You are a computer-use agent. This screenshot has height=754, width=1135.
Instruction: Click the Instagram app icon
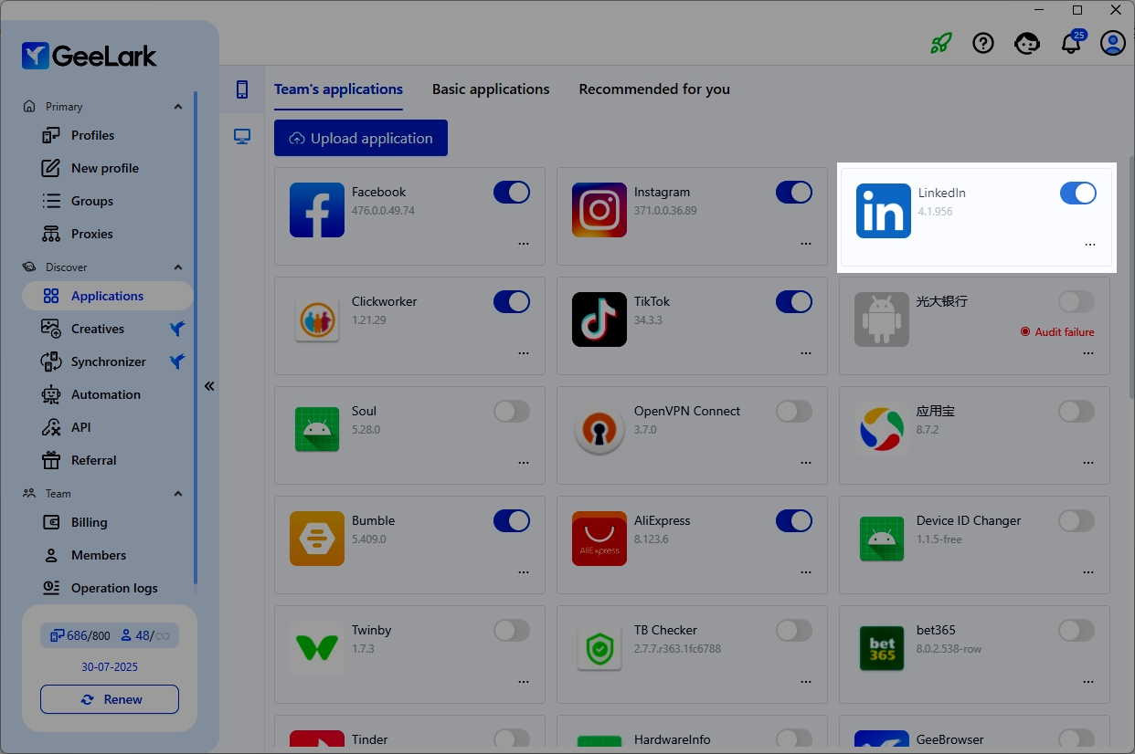(x=599, y=210)
